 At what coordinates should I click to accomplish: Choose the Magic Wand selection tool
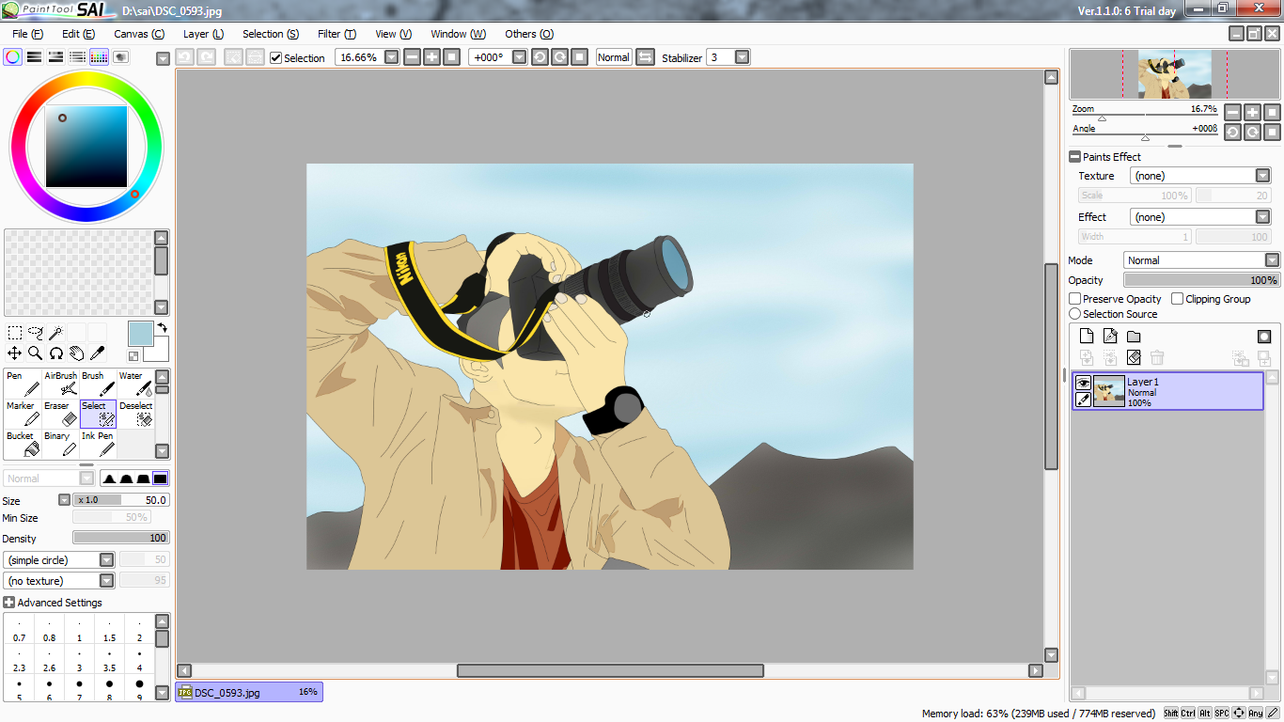tap(55, 332)
